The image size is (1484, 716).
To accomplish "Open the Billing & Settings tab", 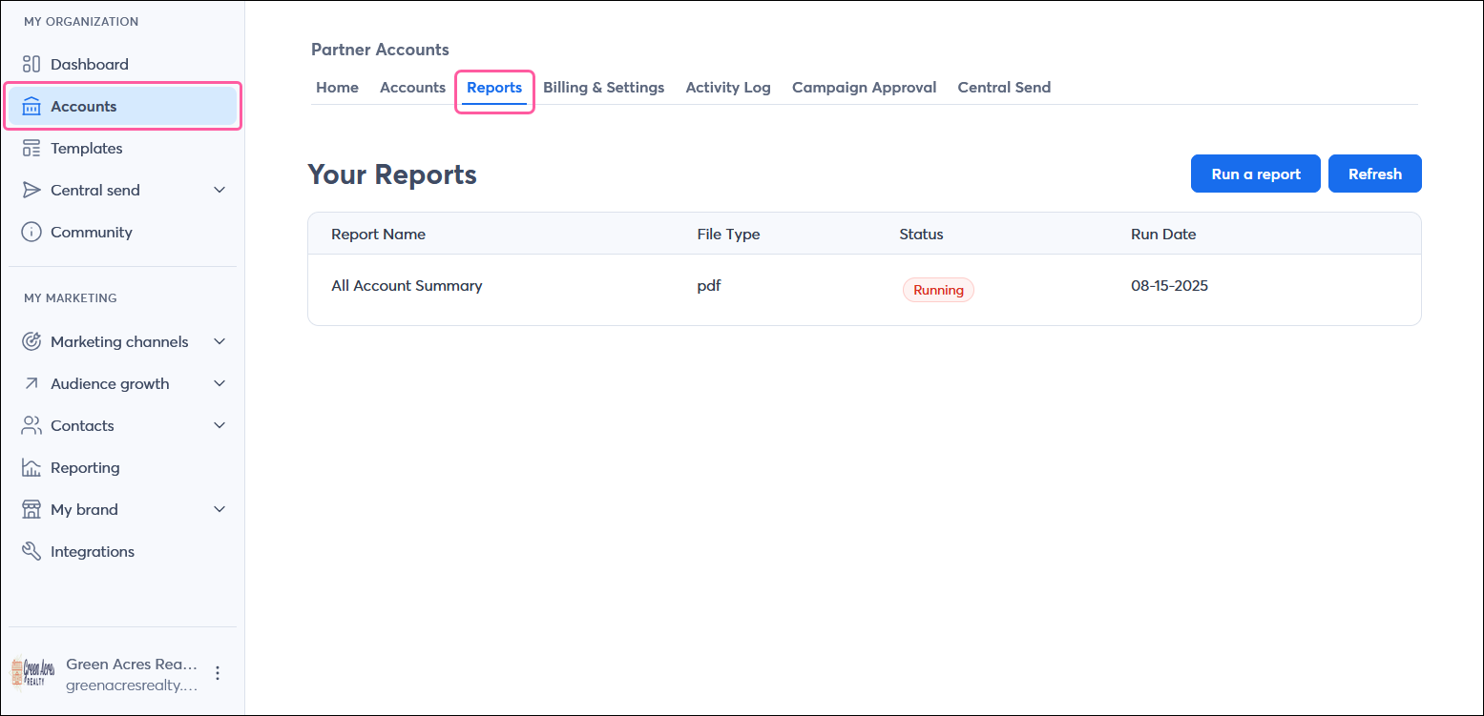I will click(603, 87).
